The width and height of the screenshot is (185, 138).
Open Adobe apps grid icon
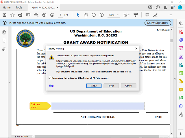[x=173, y=7]
